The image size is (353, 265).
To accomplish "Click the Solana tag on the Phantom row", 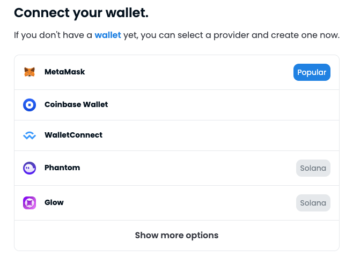I will click(x=313, y=168).
